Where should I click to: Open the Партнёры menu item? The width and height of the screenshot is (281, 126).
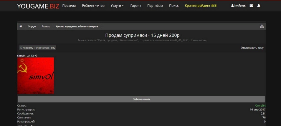[155, 6]
